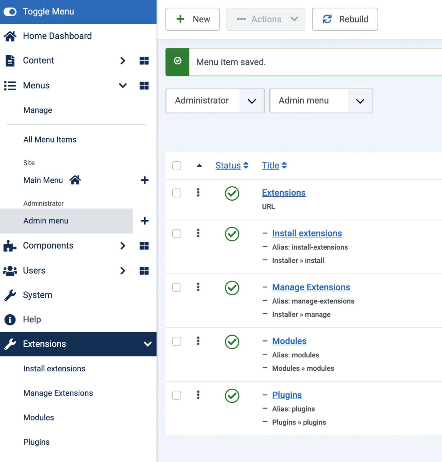Screen dimensions: 442x462
Task: Check the Plugins row checkbox
Action: tap(177, 395)
